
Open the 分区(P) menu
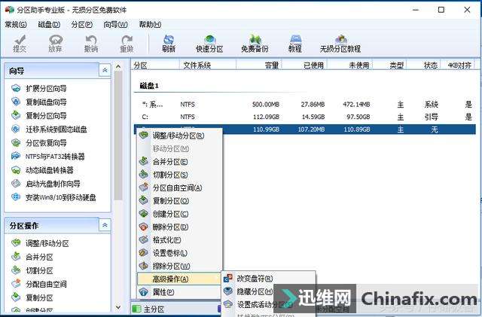coord(82,24)
